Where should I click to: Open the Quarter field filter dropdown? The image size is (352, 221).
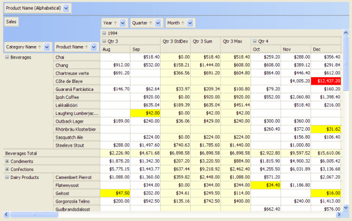point(158,23)
